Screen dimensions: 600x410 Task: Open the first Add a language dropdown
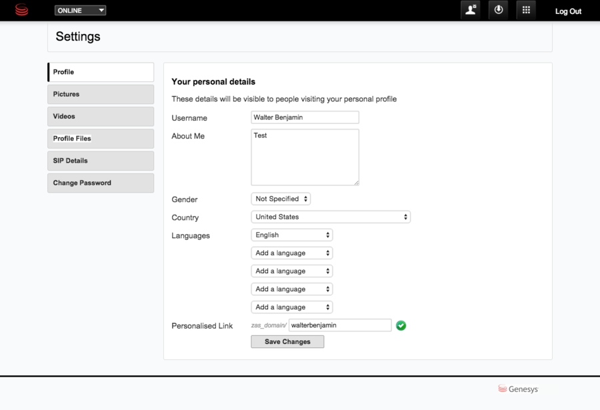point(292,253)
